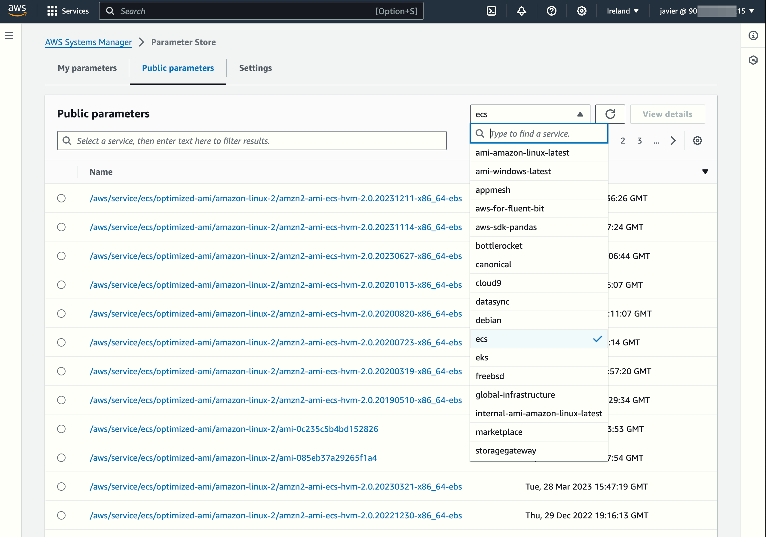The width and height of the screenshot is (766, 537).
Task: Open the help question mark menu
Action: 551,11
